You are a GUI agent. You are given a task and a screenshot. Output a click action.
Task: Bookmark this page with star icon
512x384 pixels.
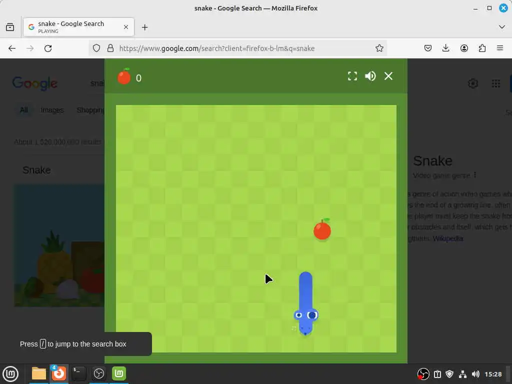(x=379, y=48)
